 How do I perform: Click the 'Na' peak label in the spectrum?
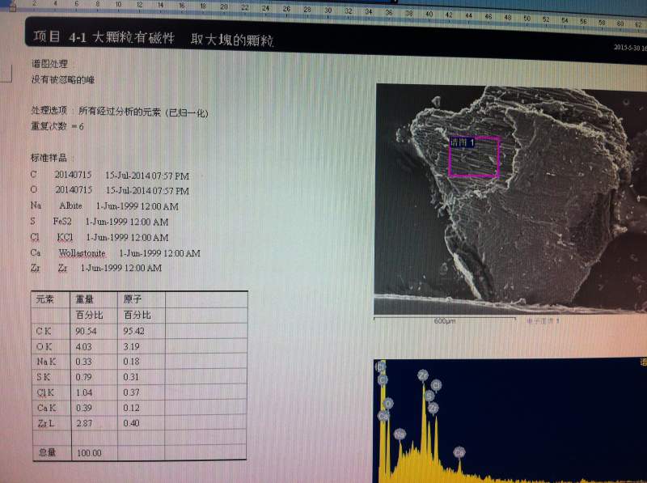[400, 434]
